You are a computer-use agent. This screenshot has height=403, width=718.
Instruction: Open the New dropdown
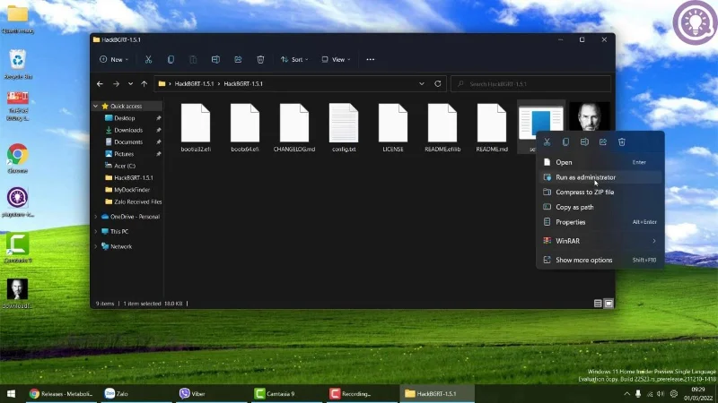[114, 59]
